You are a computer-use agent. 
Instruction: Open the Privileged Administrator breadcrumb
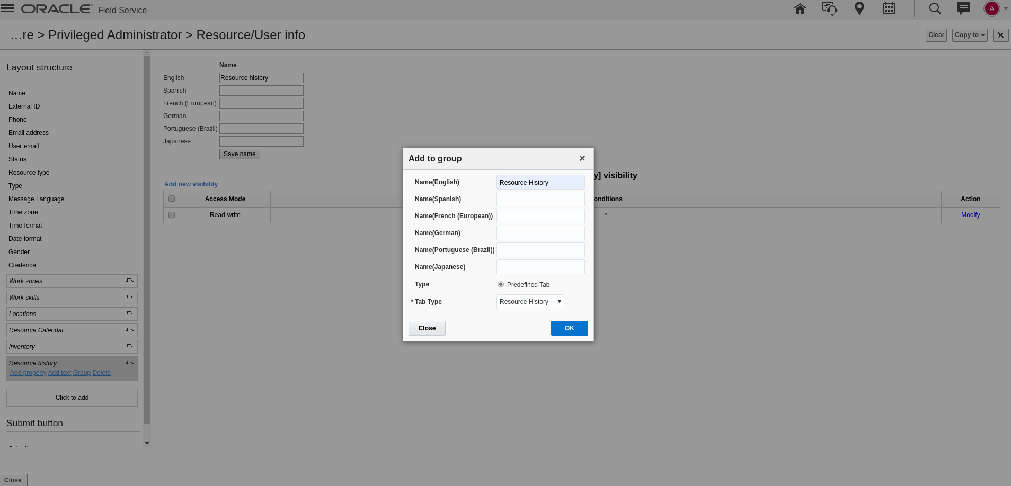(x=114, y=35)
